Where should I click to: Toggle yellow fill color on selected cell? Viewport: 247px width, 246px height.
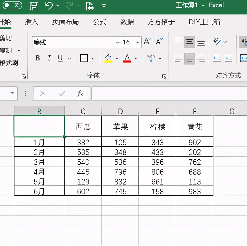pyautogui.click(x=109, y=58)
